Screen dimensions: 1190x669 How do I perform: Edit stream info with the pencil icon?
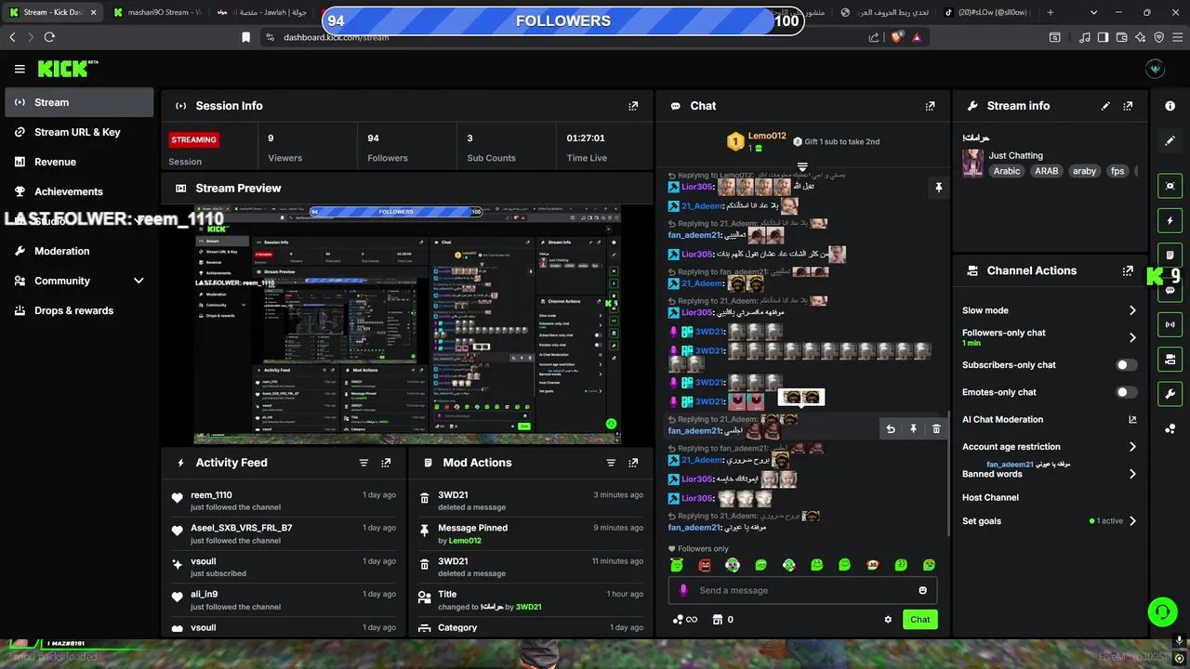point(1105,106)
